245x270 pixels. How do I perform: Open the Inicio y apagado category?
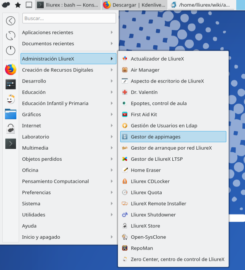click(x=68, y=237)
